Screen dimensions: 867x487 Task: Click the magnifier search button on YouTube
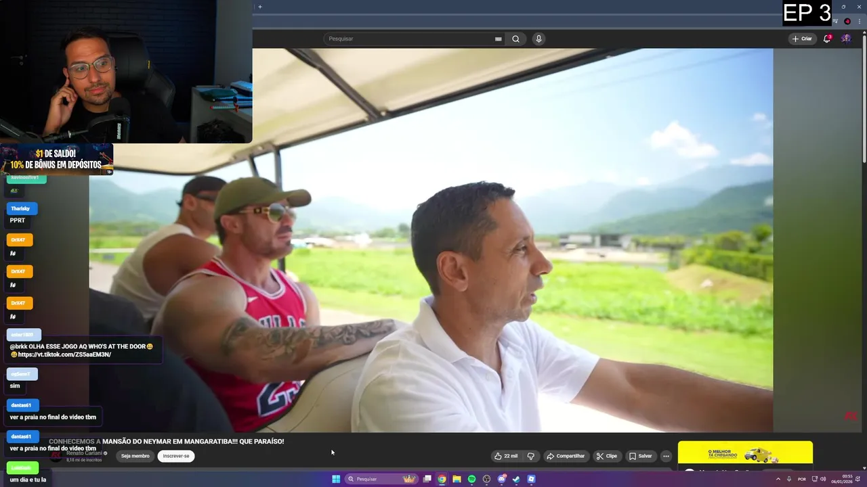(515, 39)
